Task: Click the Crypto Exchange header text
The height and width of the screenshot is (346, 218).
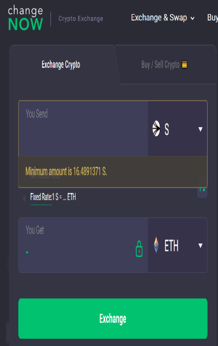Action: (81, 19)
